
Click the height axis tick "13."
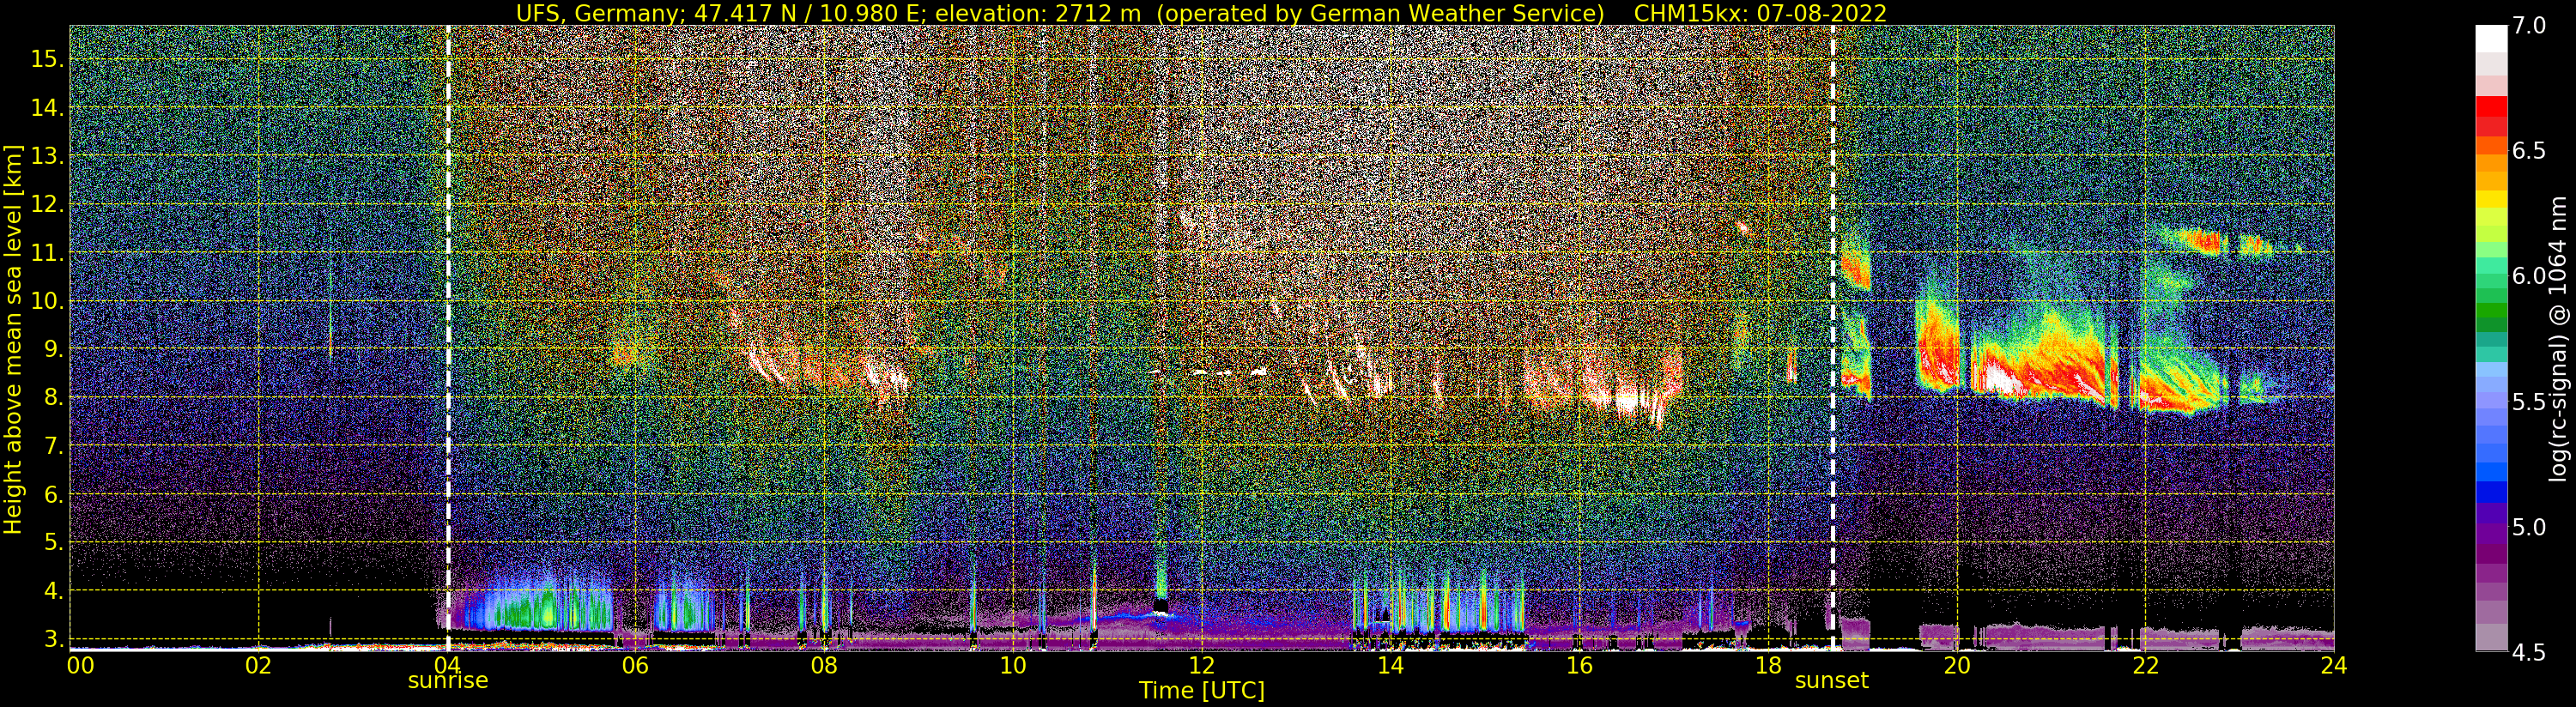pyautogui.click(x=48, y=156)
